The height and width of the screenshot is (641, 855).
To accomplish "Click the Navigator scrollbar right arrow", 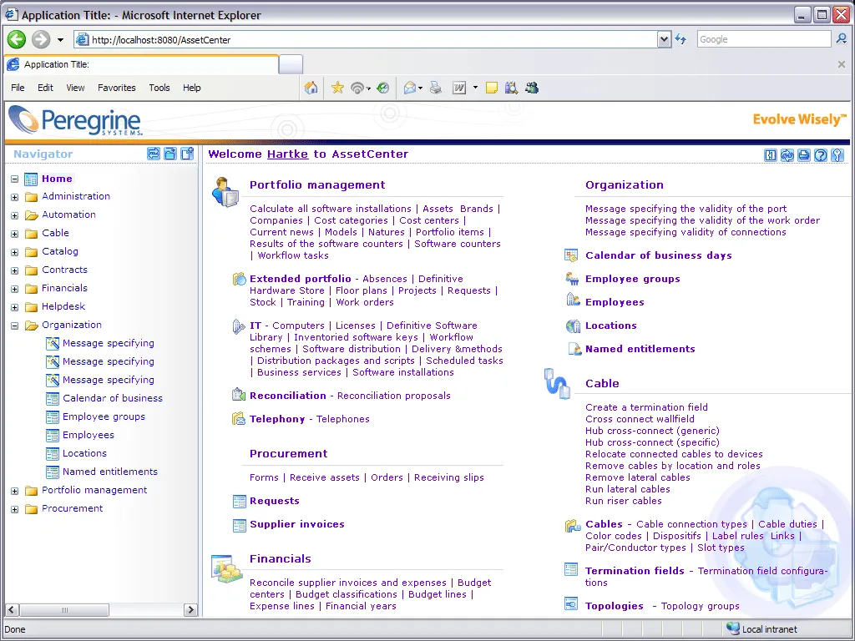I will pos(190,610).
